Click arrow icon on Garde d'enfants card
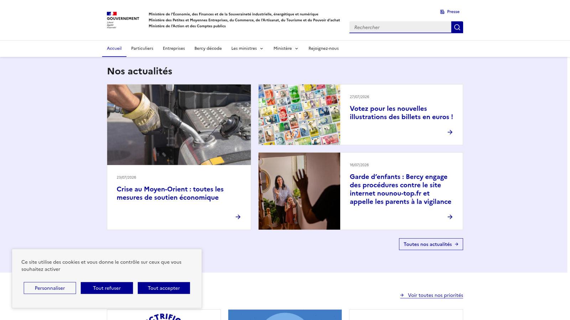The image size is (570, 320). coord(450,217)
